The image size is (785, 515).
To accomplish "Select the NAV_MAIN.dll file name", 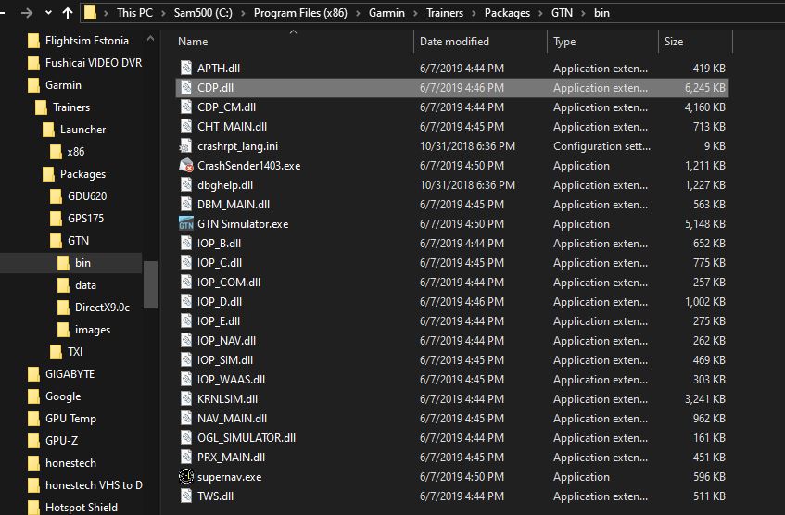I will (232, 419).
